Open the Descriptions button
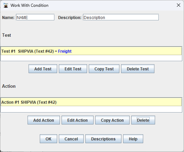 [x=103, y=139]
